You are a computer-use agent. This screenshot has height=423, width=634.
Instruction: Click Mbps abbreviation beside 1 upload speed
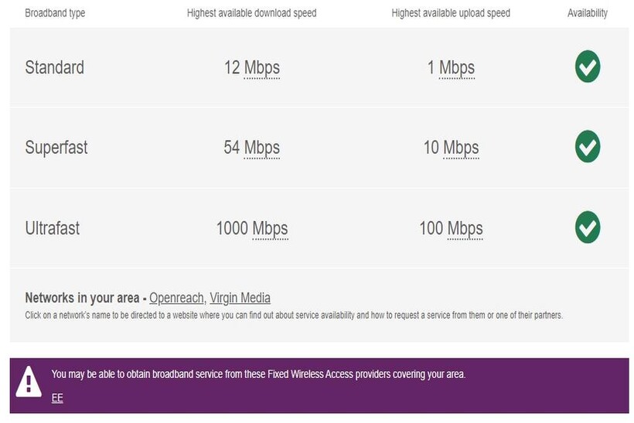point(457,68)
